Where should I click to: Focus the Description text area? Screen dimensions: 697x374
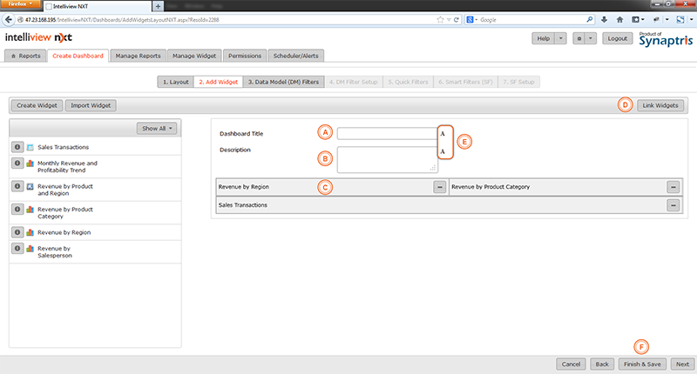(x=387, y=159)
